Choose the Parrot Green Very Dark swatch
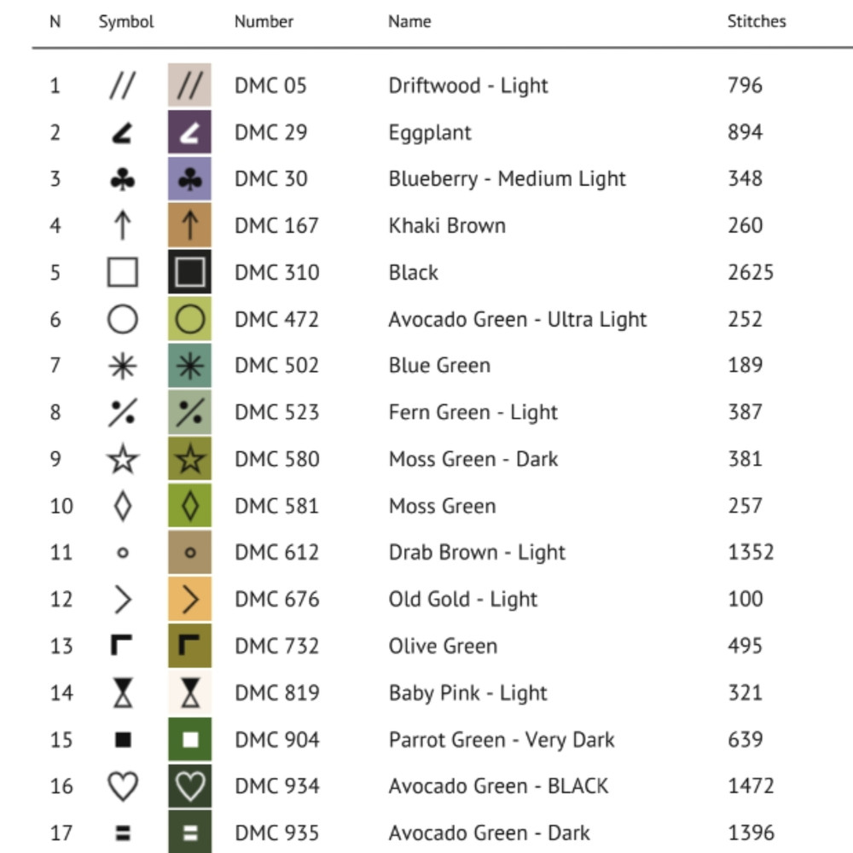Screen dimensions: 853x853 [x=189, y=740]
